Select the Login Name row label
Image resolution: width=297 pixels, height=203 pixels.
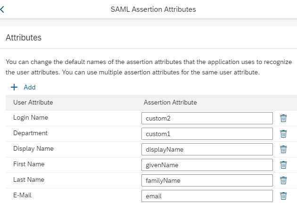[x=31, y=117]
